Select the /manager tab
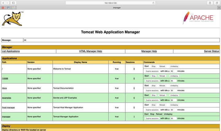The height and width of the screenshot is (131, 221). pos(117,8)
